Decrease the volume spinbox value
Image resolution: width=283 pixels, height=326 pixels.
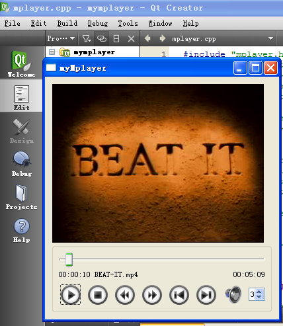click(x=259, y=297)
